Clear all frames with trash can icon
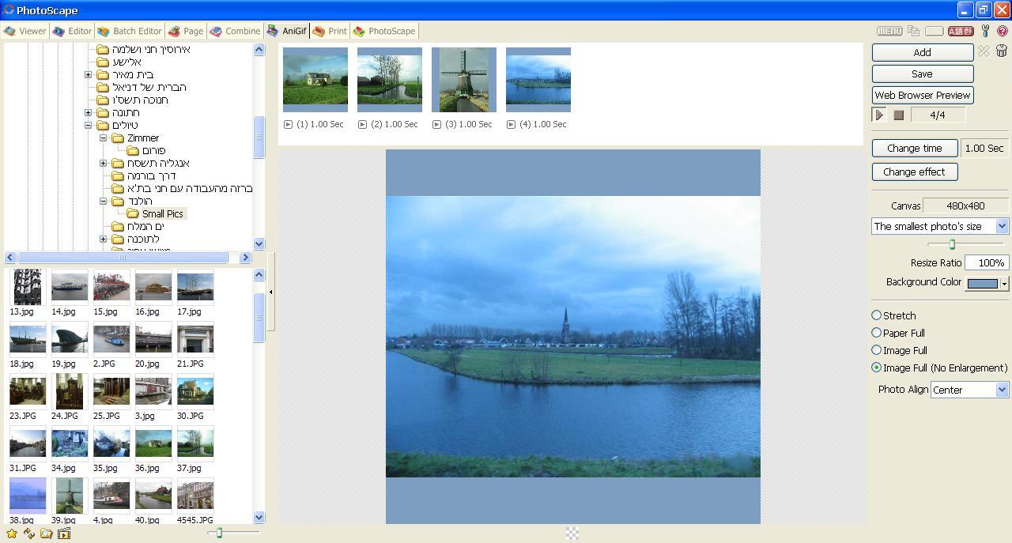This screenshot has width=1012, height=543. 1002,51
